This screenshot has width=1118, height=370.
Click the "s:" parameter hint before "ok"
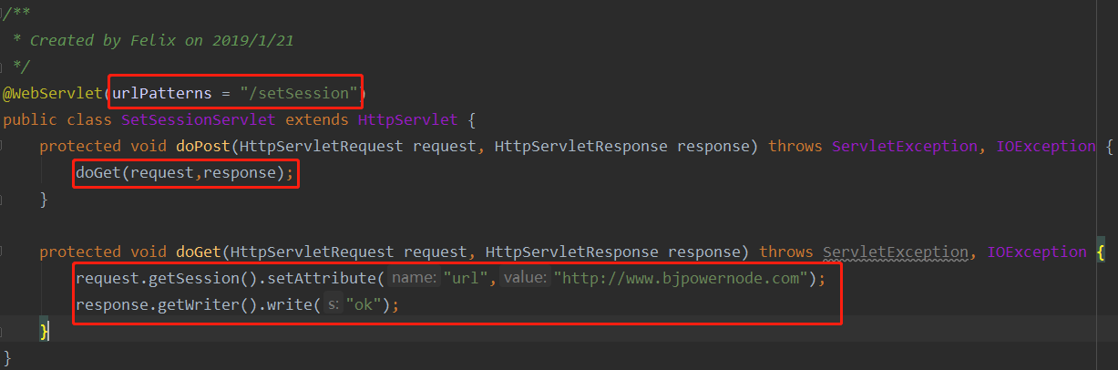[333, 304]
